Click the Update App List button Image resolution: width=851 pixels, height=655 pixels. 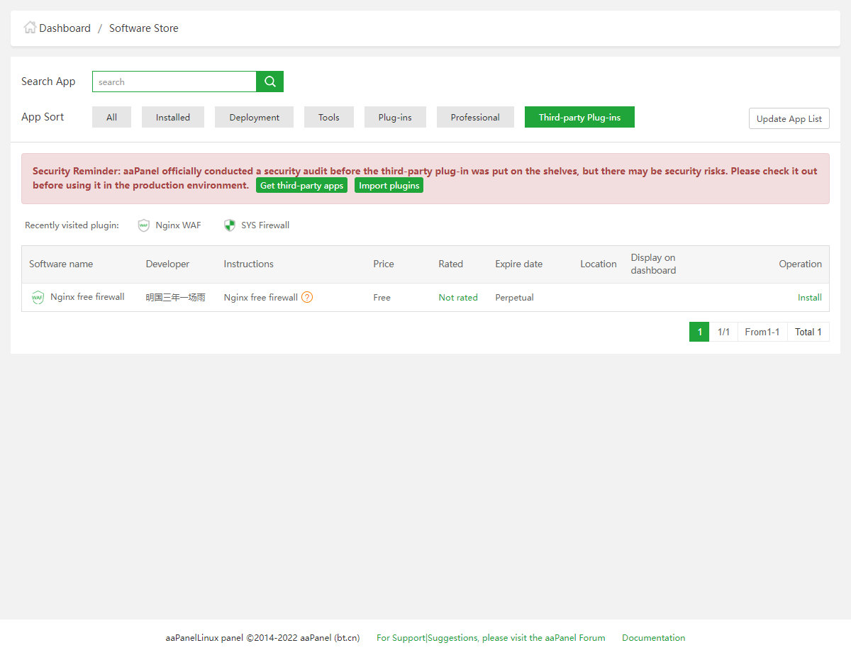(789, 119)
